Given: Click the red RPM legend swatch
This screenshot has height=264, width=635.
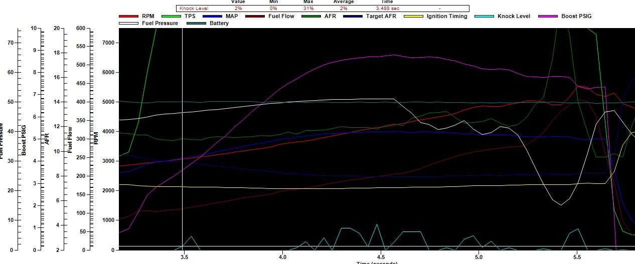Looking at the screenshot, I should (129, 17).
